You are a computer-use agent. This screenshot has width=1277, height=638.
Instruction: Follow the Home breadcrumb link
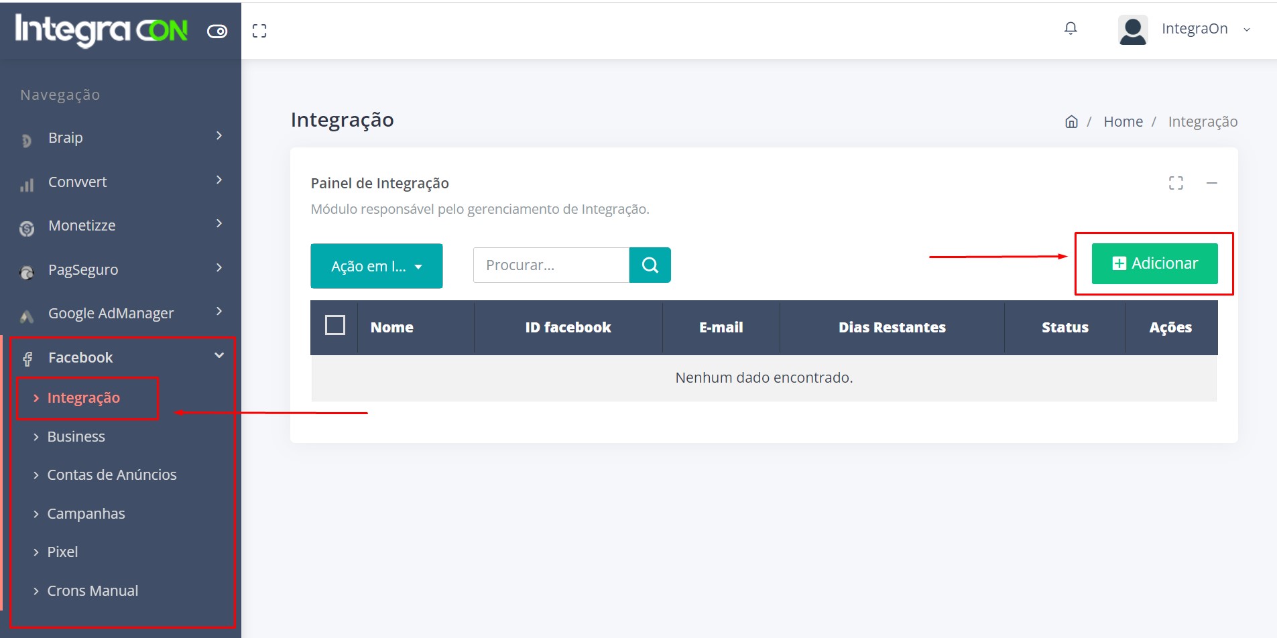(x=1123, y=122)
